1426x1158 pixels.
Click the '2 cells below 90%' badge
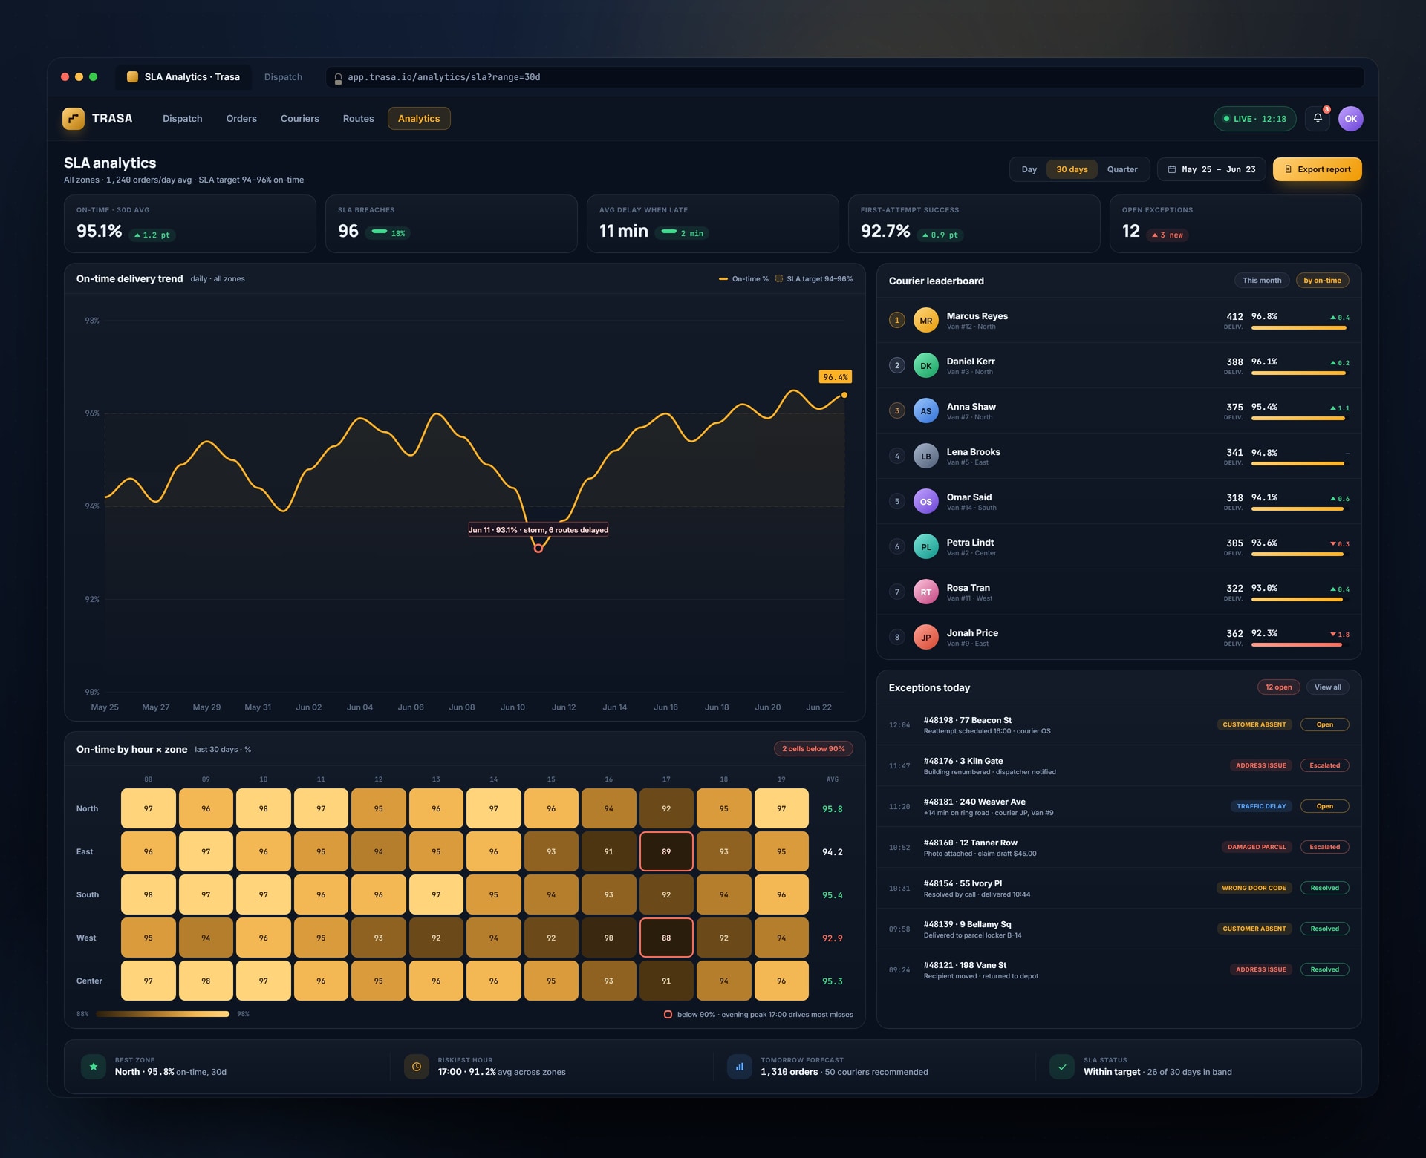813,749
